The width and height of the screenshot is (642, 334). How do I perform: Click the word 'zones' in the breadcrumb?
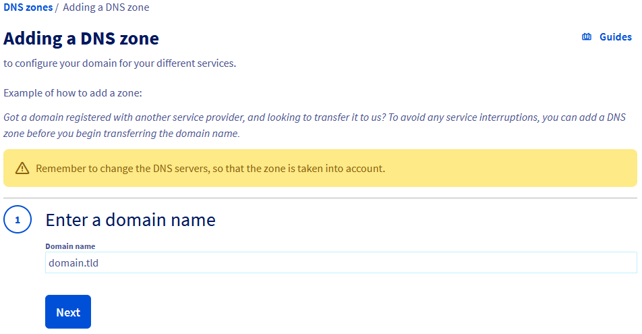(39, 7)
